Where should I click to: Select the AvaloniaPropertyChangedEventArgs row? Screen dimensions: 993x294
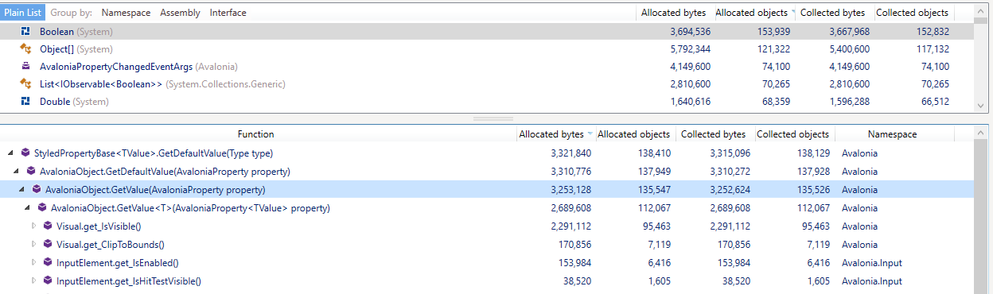(x=487, y=67)
